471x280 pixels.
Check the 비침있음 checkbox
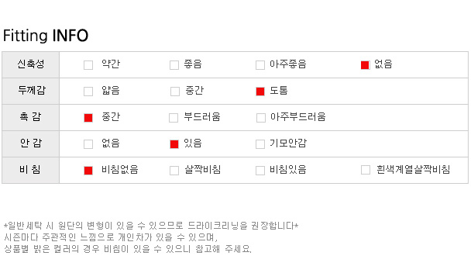[x=260, y=171]
